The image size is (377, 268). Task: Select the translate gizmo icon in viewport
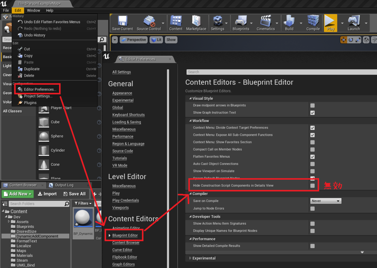(343, 40)
